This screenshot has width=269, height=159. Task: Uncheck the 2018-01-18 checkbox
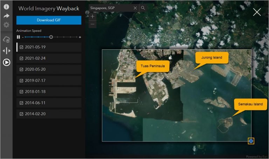(21, 92)
